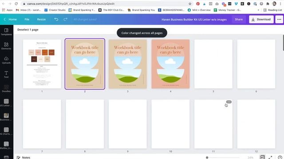Open the Gmail Inbox bookmark
Image resolution: width=284 pixels, height=159 pixels.
(28, 10)
